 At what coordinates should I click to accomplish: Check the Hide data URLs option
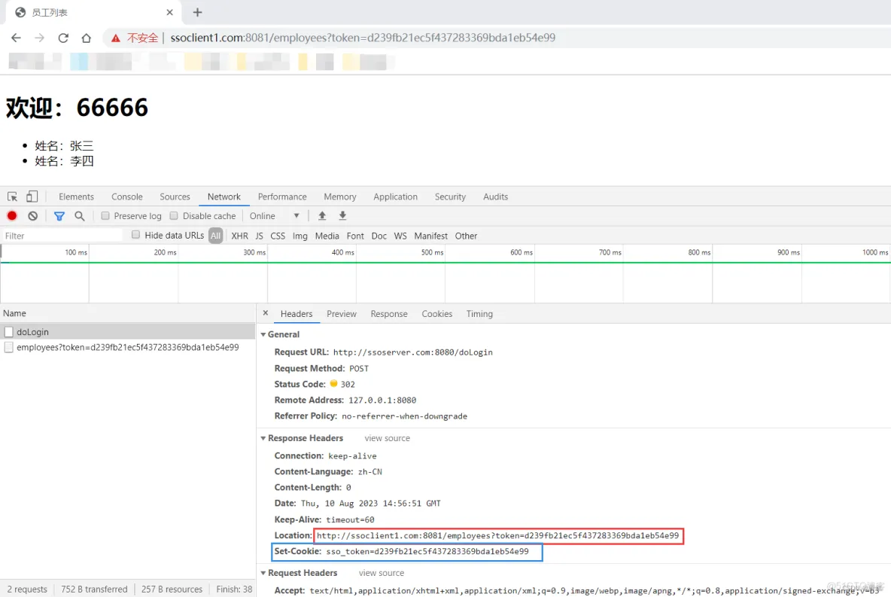click(x=135, y=235)
